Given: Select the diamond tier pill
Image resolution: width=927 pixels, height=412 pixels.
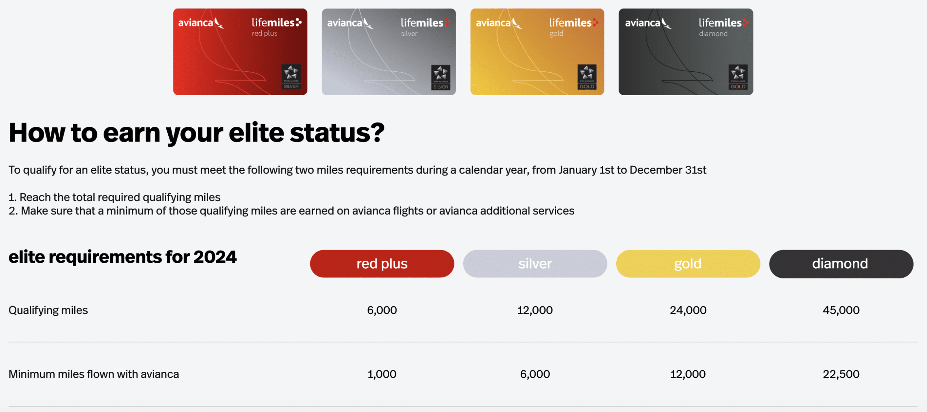Looking at the screenshot, I should tap(841, 264).
